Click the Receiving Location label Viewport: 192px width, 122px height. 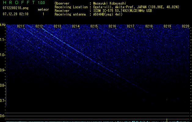[x=71, y=7]
